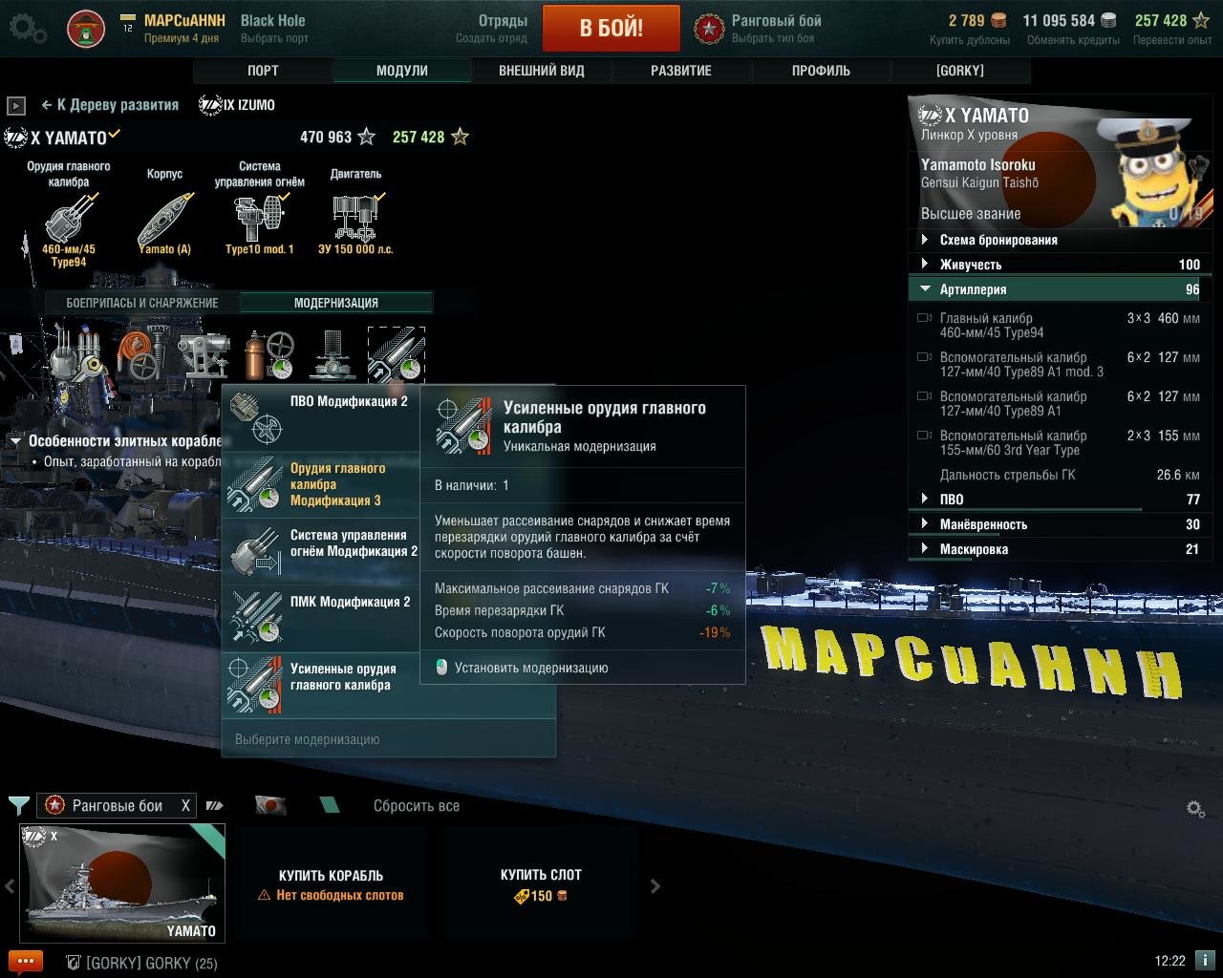Select the Type10 mod. 1 fire control icon

(259, 219)
